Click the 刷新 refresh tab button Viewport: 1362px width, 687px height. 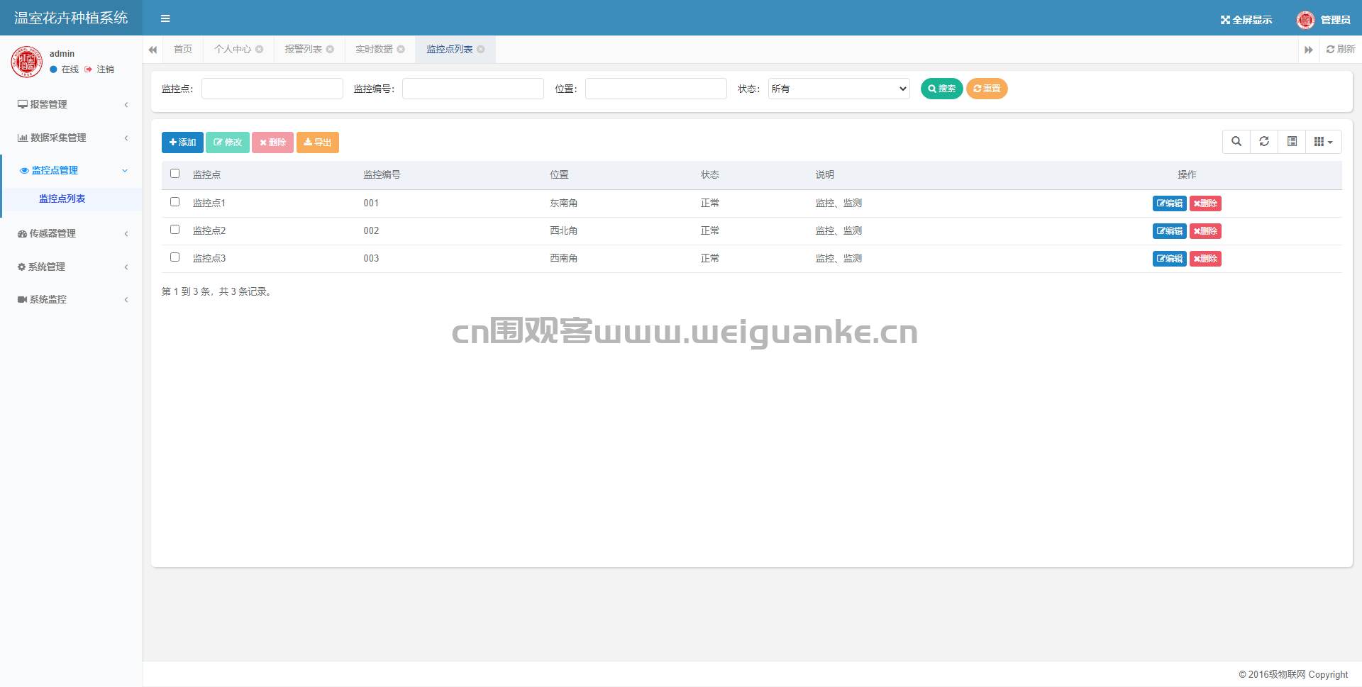pos(1341,50)
